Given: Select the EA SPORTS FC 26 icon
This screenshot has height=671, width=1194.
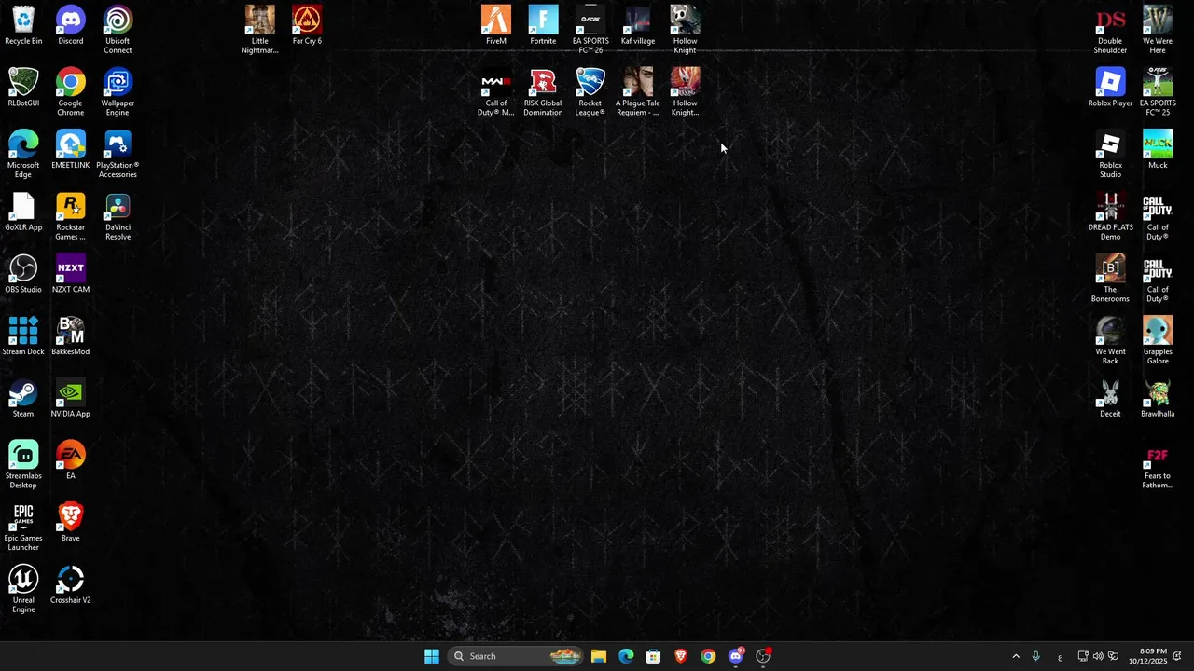Looking at the screenshot, I should pos(590,30).
